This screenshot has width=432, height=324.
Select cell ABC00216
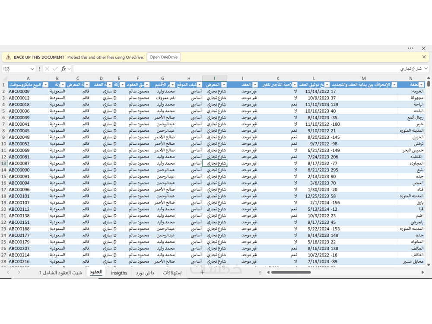click(x=29, y=261)
